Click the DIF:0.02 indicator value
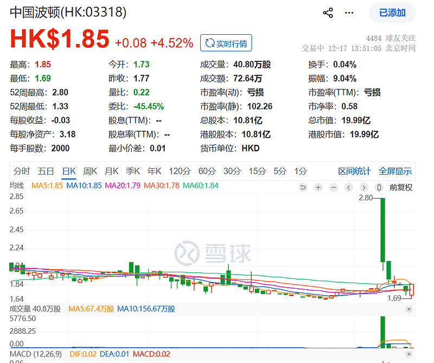 coord(83,354)
